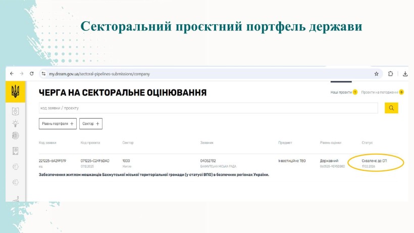
Task: Switch to the 'Наші проєкти' tab
Action: click(x=344, y=92)
